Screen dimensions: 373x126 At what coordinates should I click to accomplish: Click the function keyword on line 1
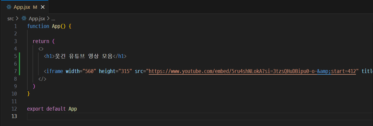[x=38, y=26]
